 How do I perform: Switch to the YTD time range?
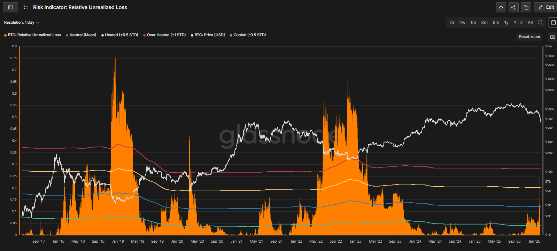(518, 23)
